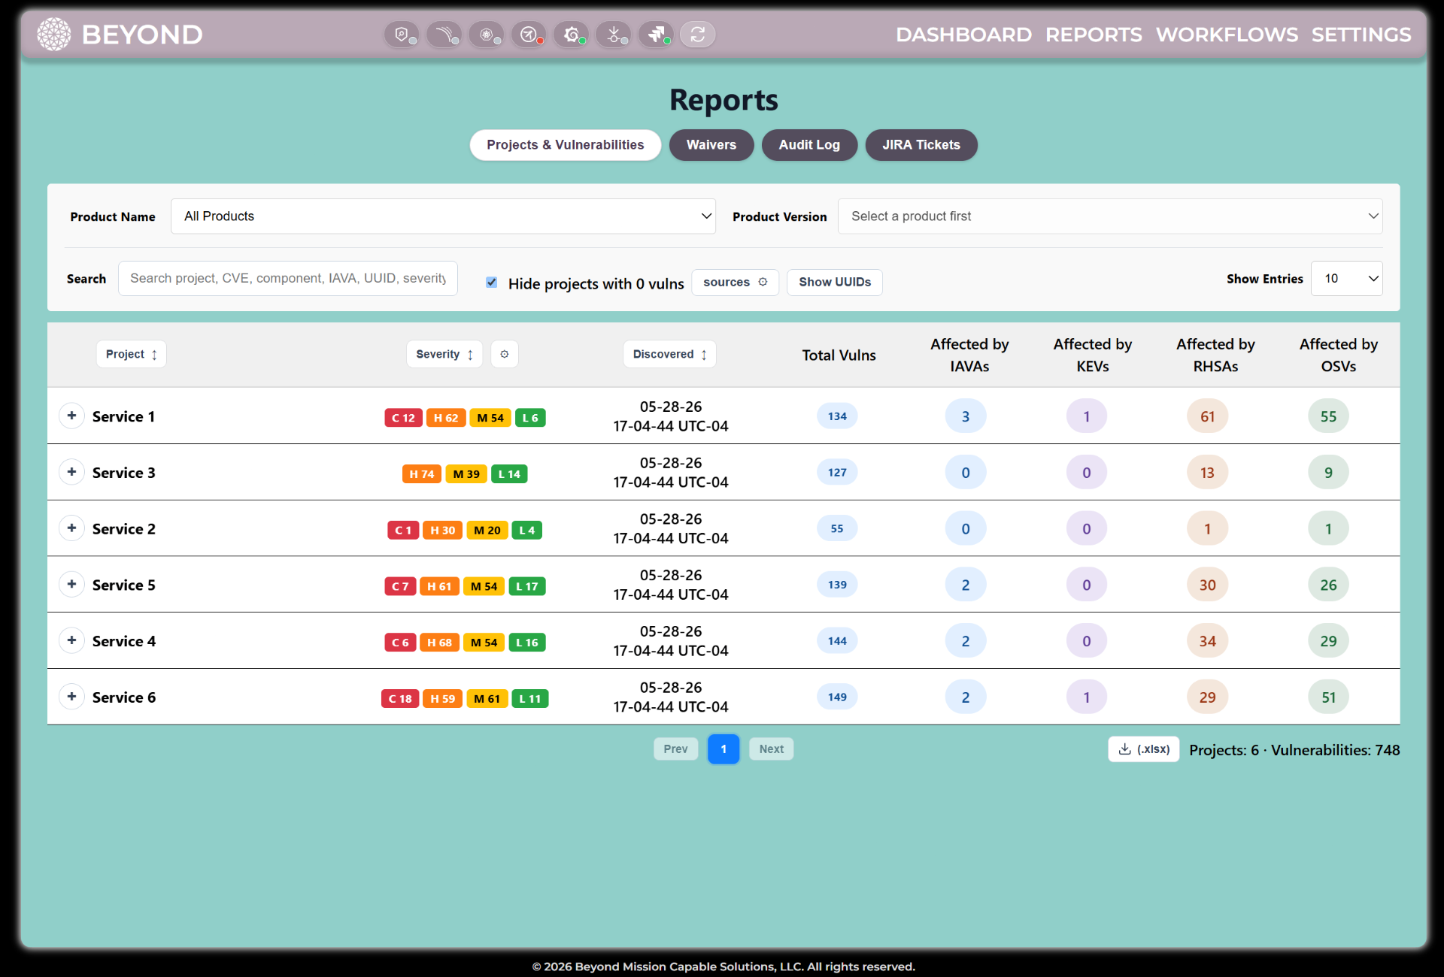Screen dimensions: 1444x977
Task: Click the Beyond logo emblem
Action: (54, 35)
